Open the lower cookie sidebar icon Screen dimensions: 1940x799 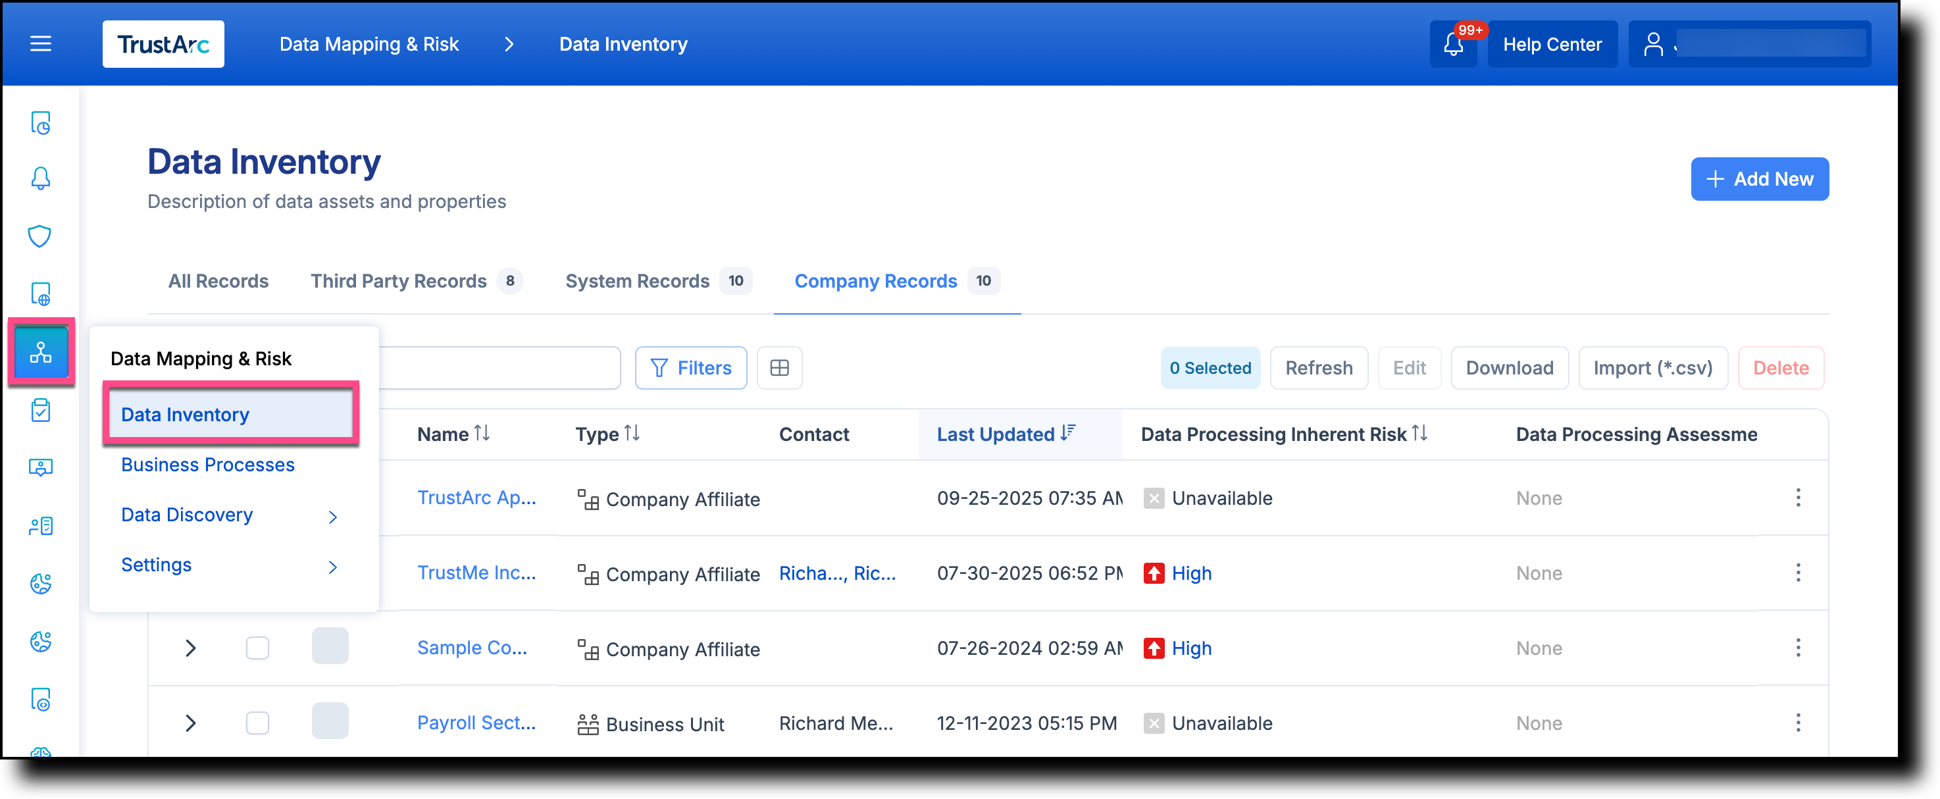tap(41, 642)
